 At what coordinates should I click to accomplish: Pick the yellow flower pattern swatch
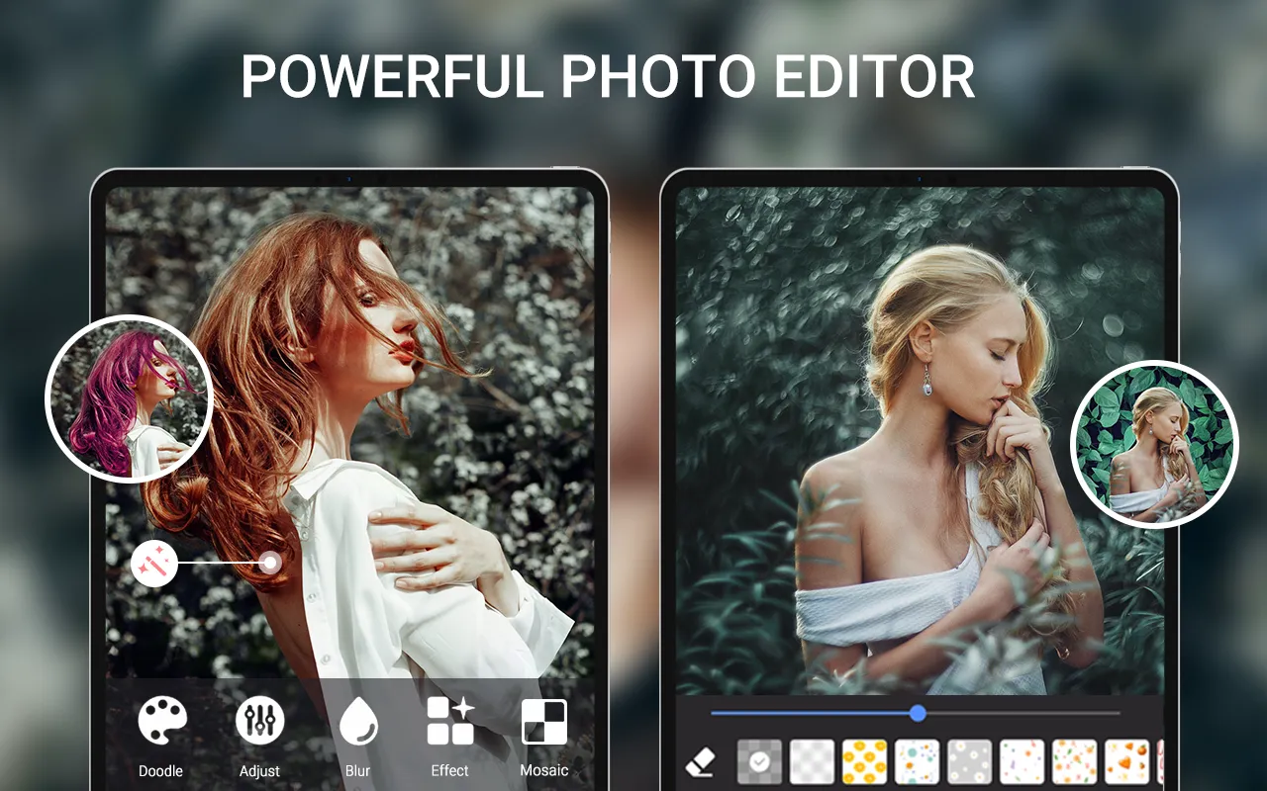[x=864, y=761]
